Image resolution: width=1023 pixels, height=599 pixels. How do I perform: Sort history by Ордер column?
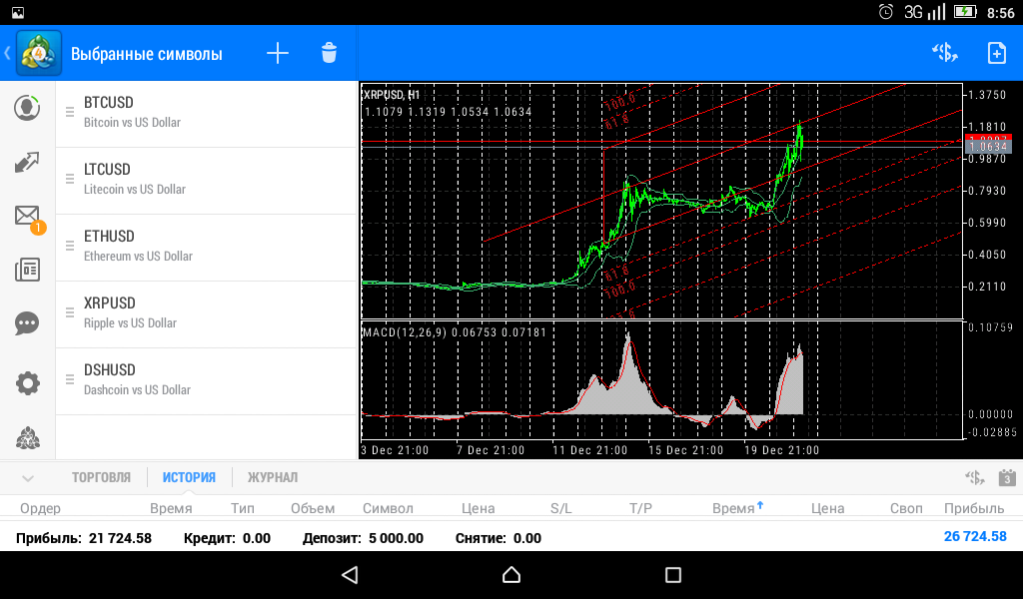40,508
